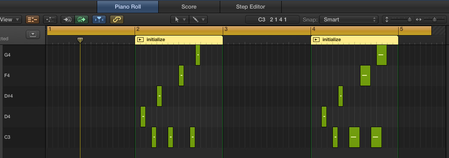Select the D4 note in bar 2
The width and height of the screenshot is (449, 158).
coord(143,116)
